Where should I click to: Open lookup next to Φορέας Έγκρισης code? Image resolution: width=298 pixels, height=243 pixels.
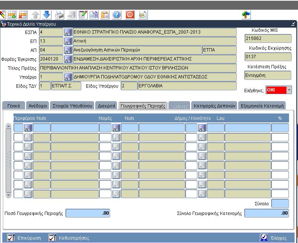point(68,59)
